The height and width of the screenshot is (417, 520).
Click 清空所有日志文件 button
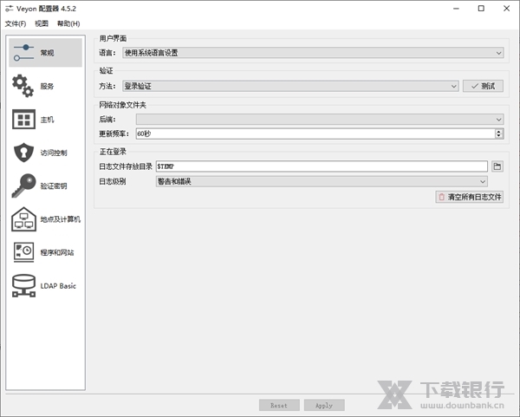click(x=469, y=197)
